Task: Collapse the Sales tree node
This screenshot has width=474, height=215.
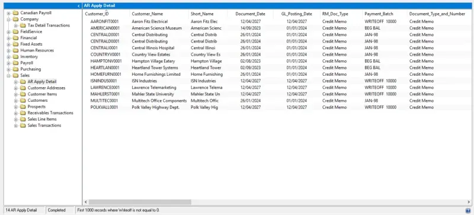Action: click(8, 76)
